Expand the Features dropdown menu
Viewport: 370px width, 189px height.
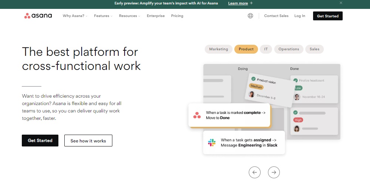[x=103, y=16]
